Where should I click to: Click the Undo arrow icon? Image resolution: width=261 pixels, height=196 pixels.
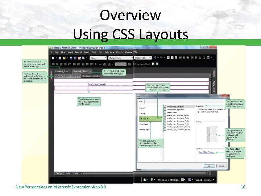155,57
